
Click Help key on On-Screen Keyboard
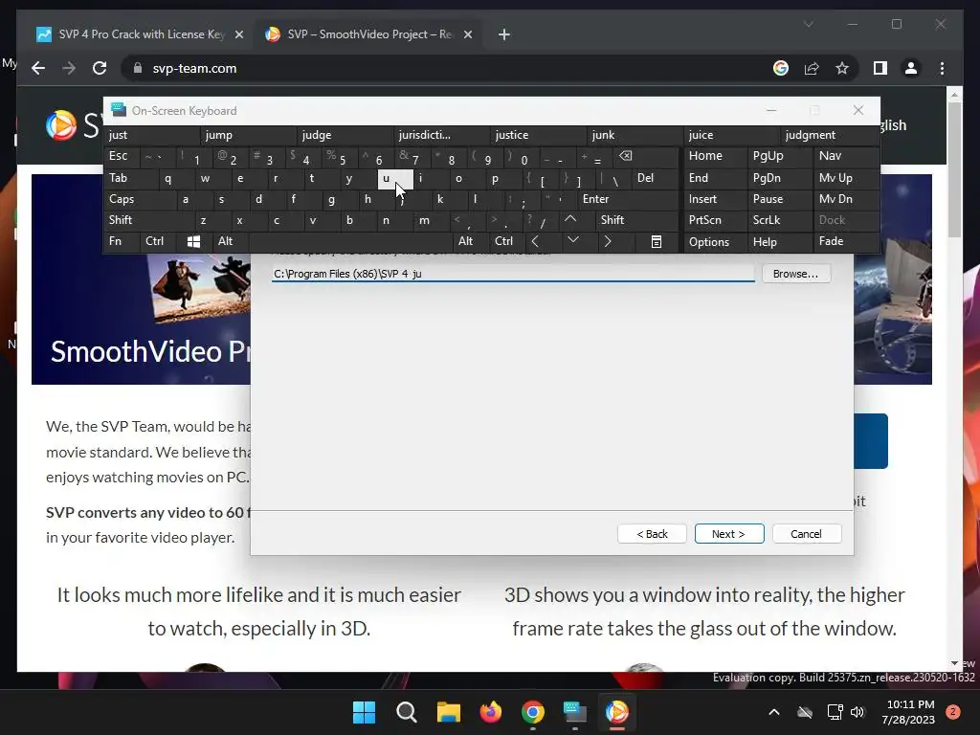pos(779,241)
